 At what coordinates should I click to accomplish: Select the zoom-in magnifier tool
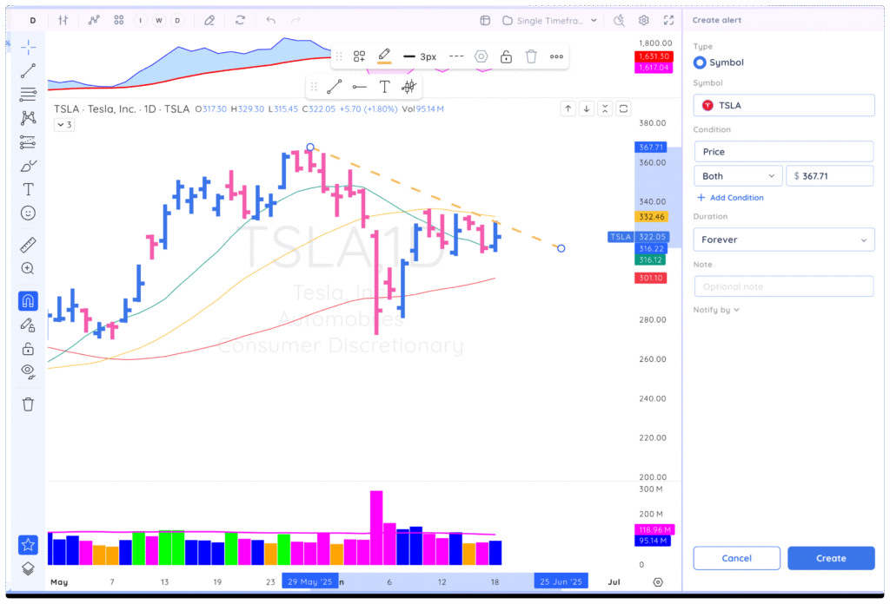click(28, 268)
